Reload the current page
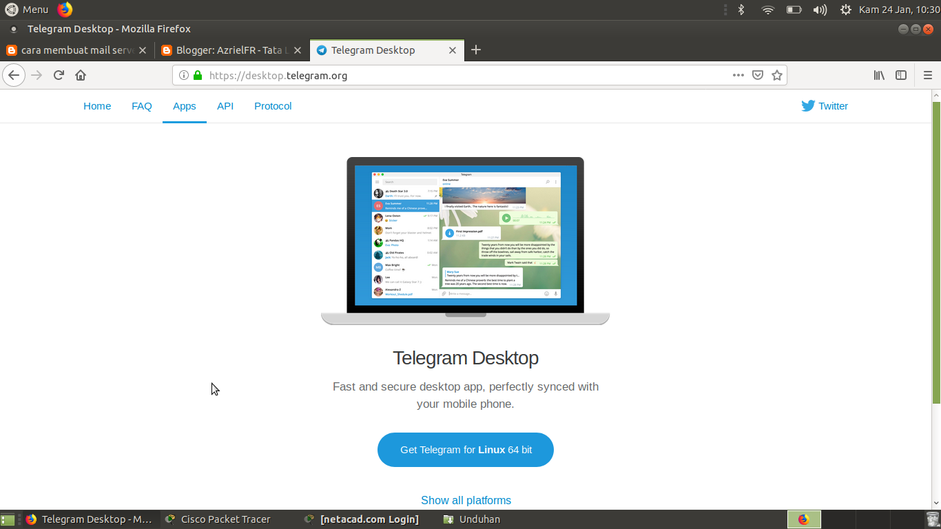 click(59, 75)
